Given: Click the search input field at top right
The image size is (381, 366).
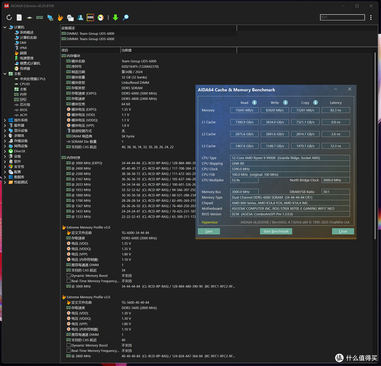Looking at the screenshot, I should click(x=342, y=17).
